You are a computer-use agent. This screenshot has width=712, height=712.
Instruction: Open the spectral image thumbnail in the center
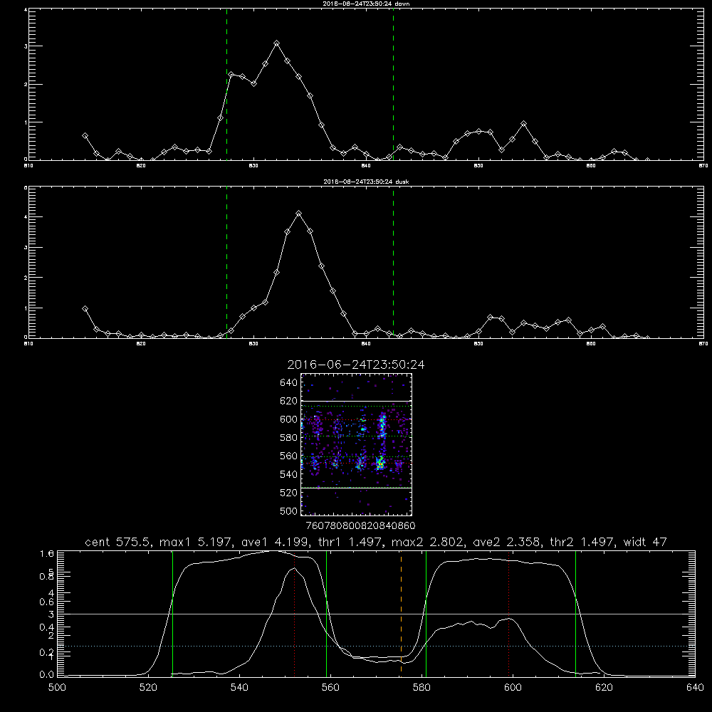pyautogui.click(x=357, y=444)
